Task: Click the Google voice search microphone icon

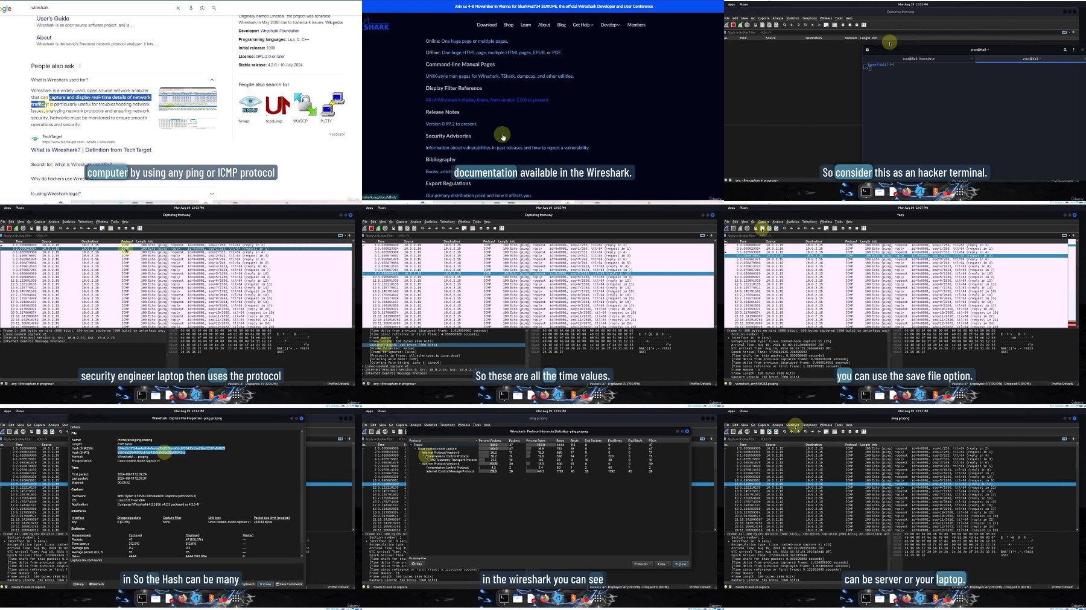Action: [x=191, y=8]
